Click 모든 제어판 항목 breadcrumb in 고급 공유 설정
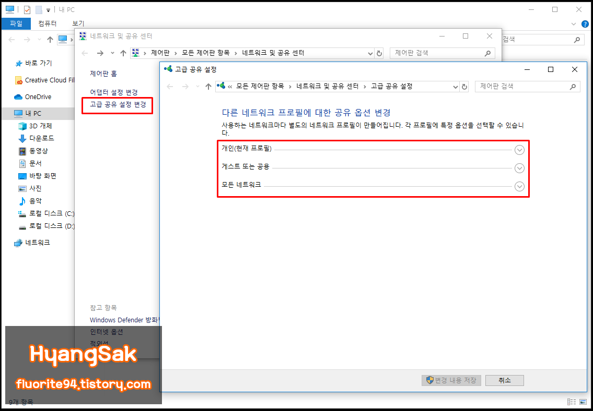The height and width of the screenshot is (411, 593). [x=260, y=87]
